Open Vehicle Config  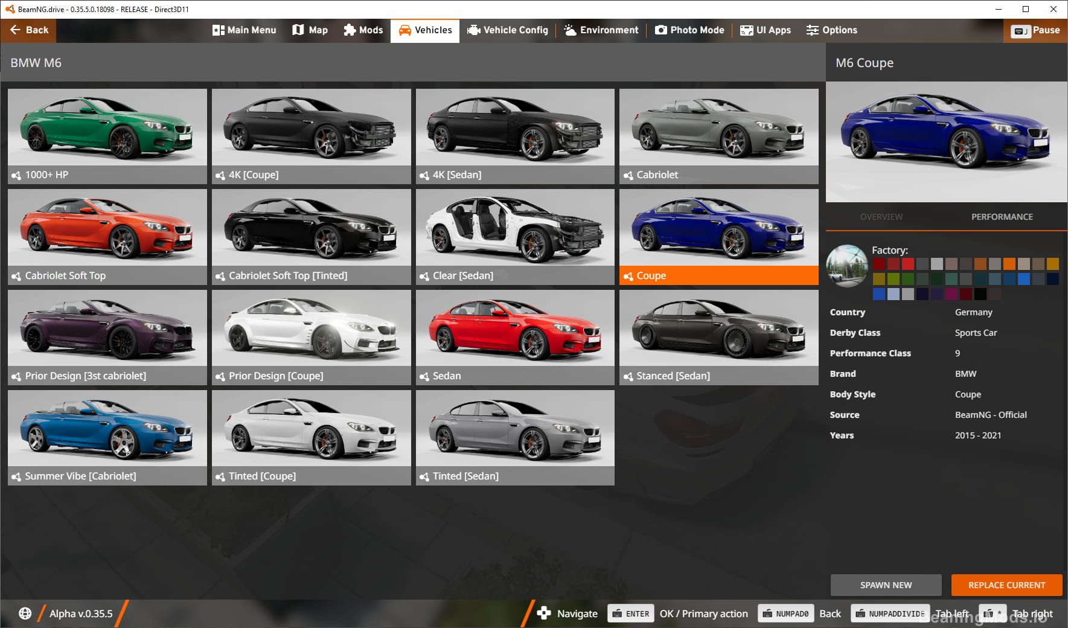[508, 30]
